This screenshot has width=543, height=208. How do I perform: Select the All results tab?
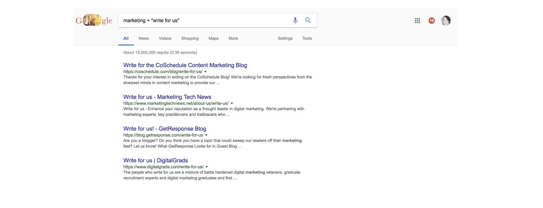click(126, 38)
